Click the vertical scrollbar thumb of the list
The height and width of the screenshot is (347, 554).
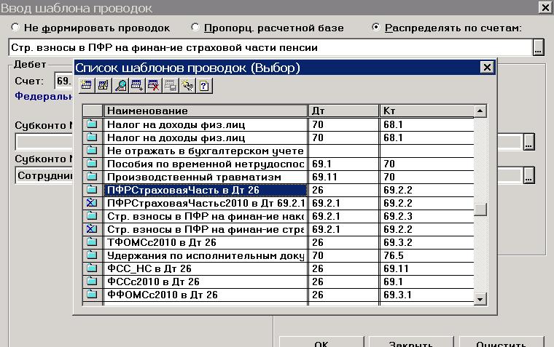click(x=480, y=209)
